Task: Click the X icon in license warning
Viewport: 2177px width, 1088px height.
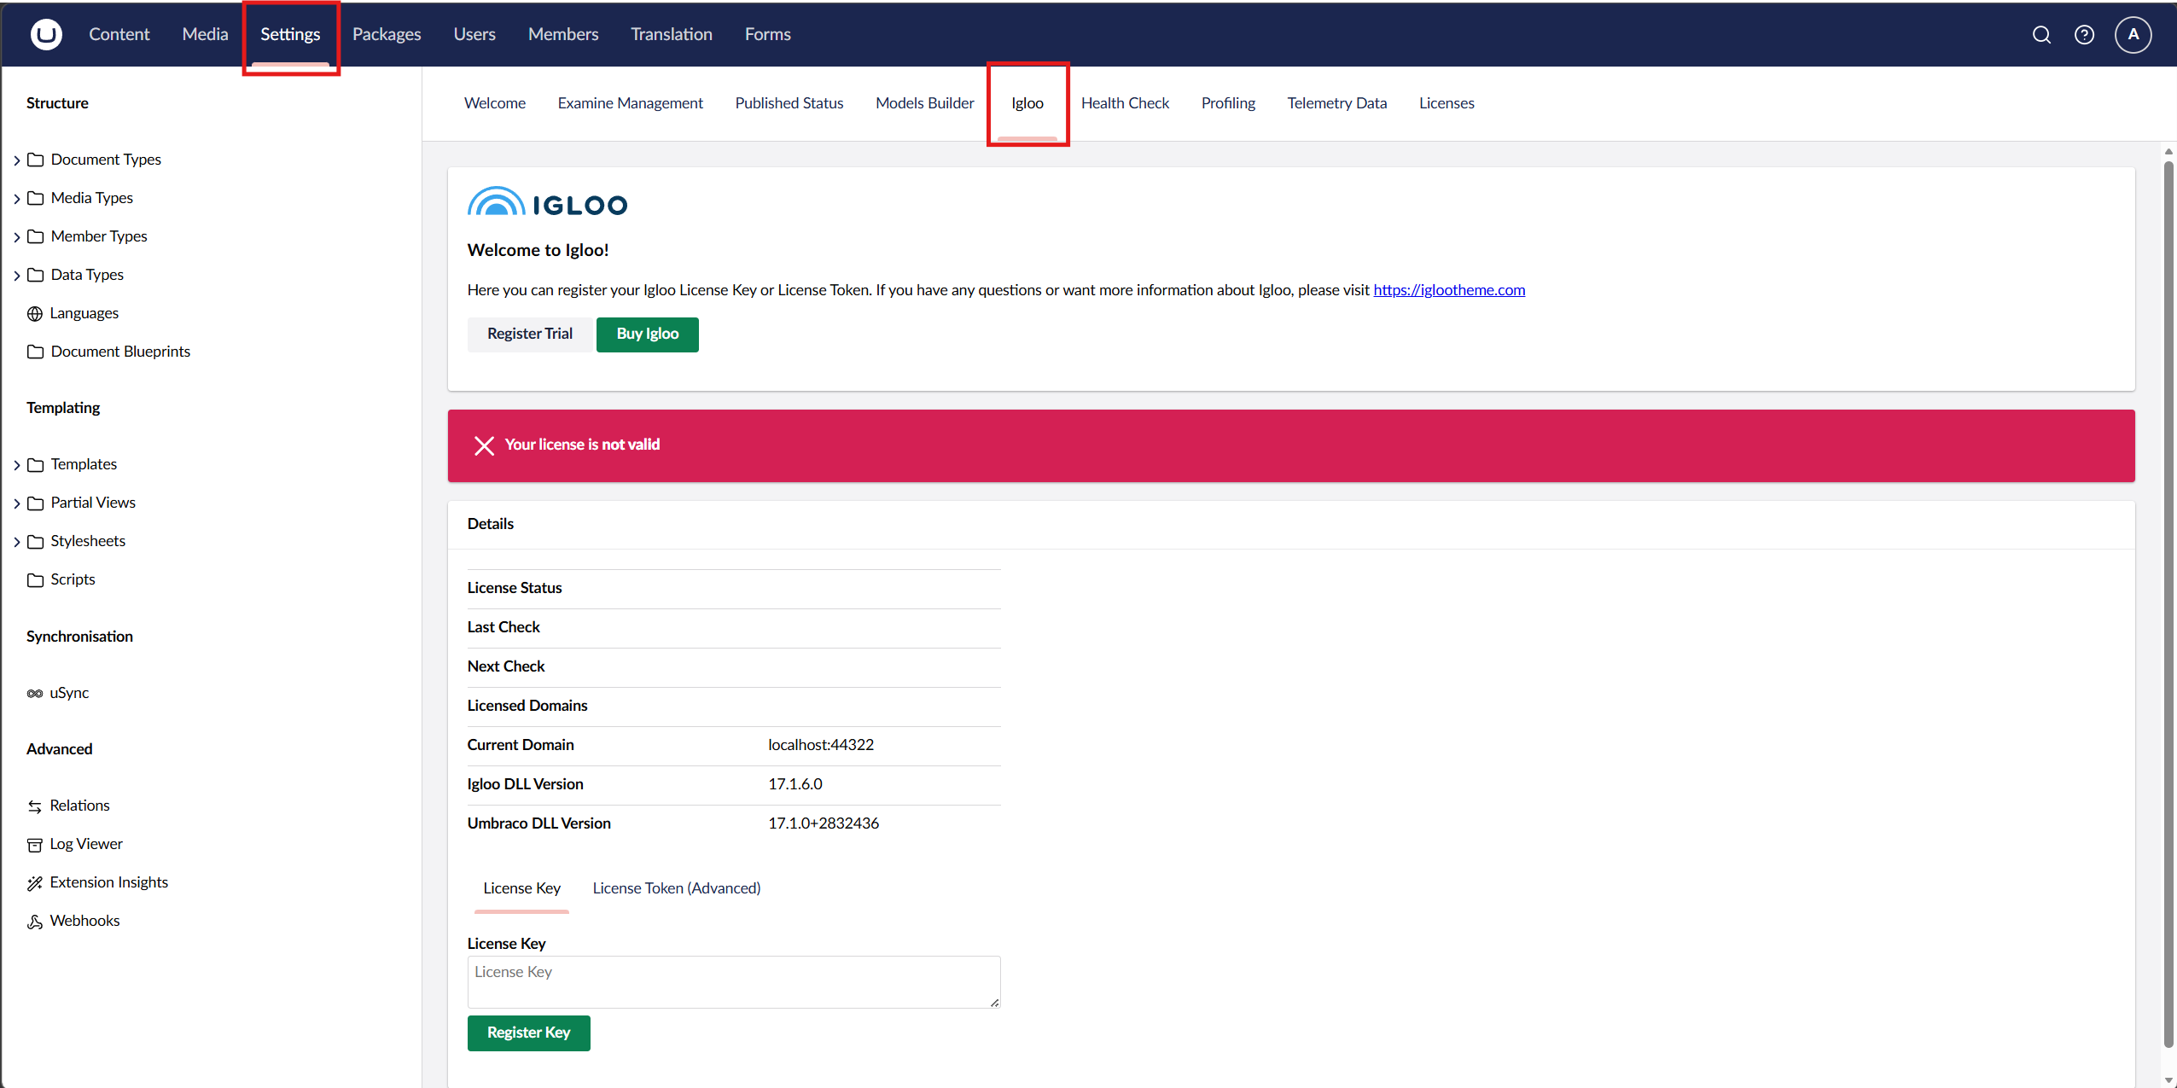Action: click(x=484, y=445)
